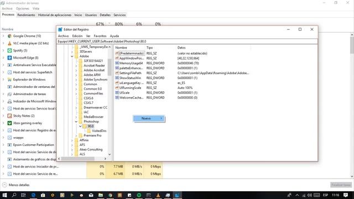The height and width of the screenshot is (199, 354).
Task: Select the (Predeterminado) registry value
Action: tap(132, 53)
